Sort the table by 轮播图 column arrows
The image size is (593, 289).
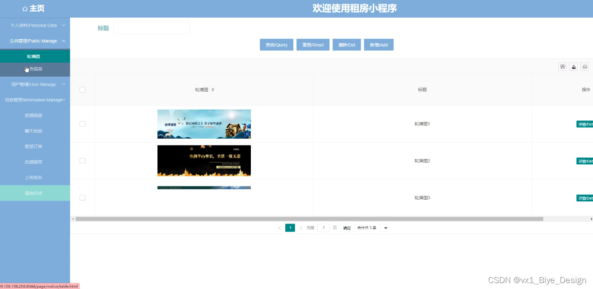[212, 89]
